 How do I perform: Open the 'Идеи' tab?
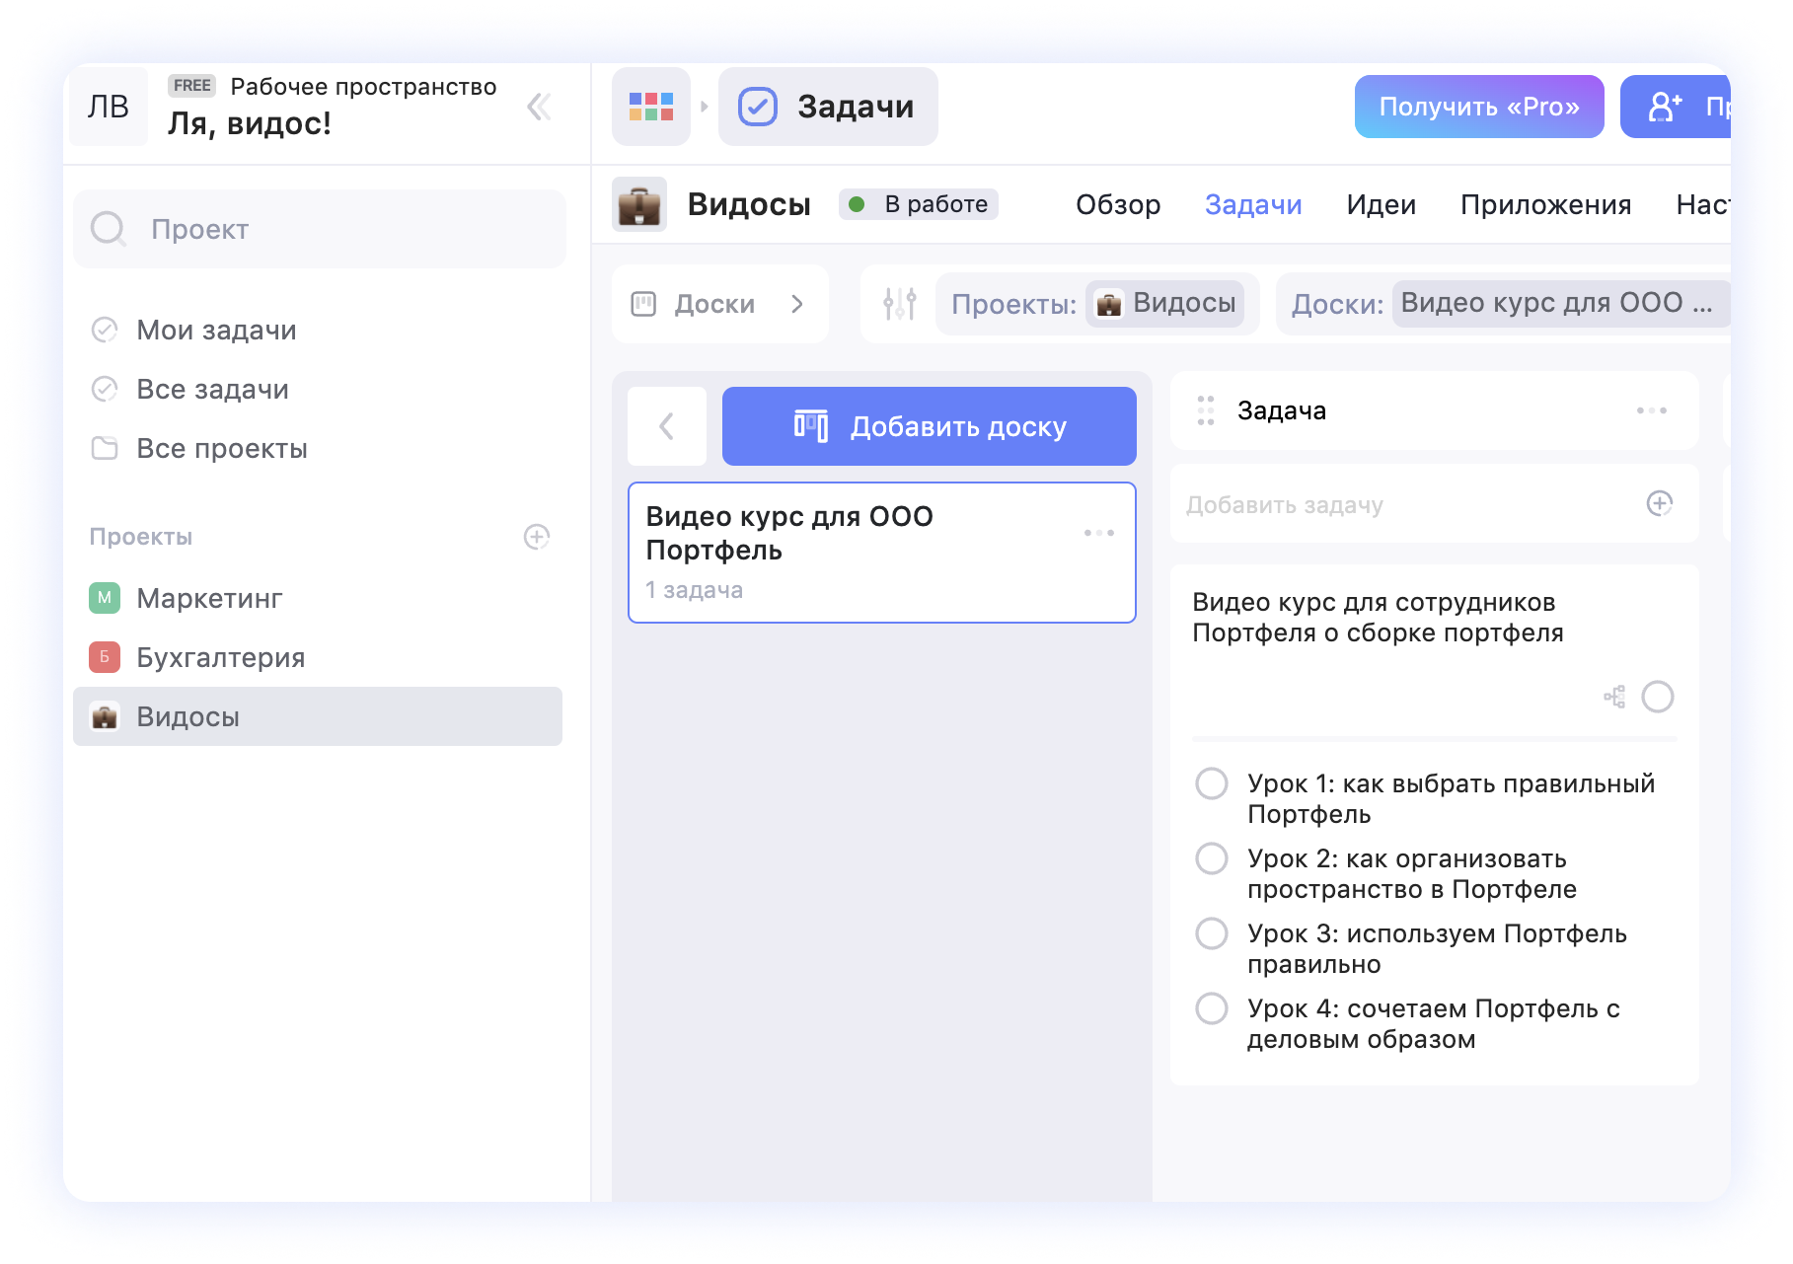coord(1381,205)
